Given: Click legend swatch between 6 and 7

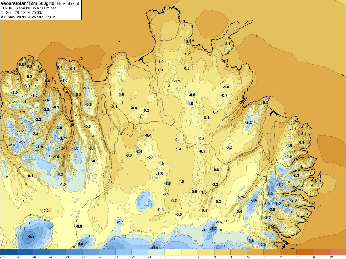Looking at the screenshot, I should point(272,252).
